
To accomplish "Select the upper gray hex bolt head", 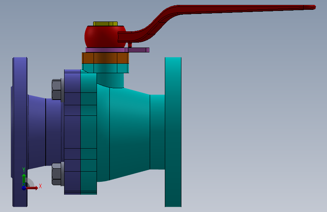I will [57, 90].
